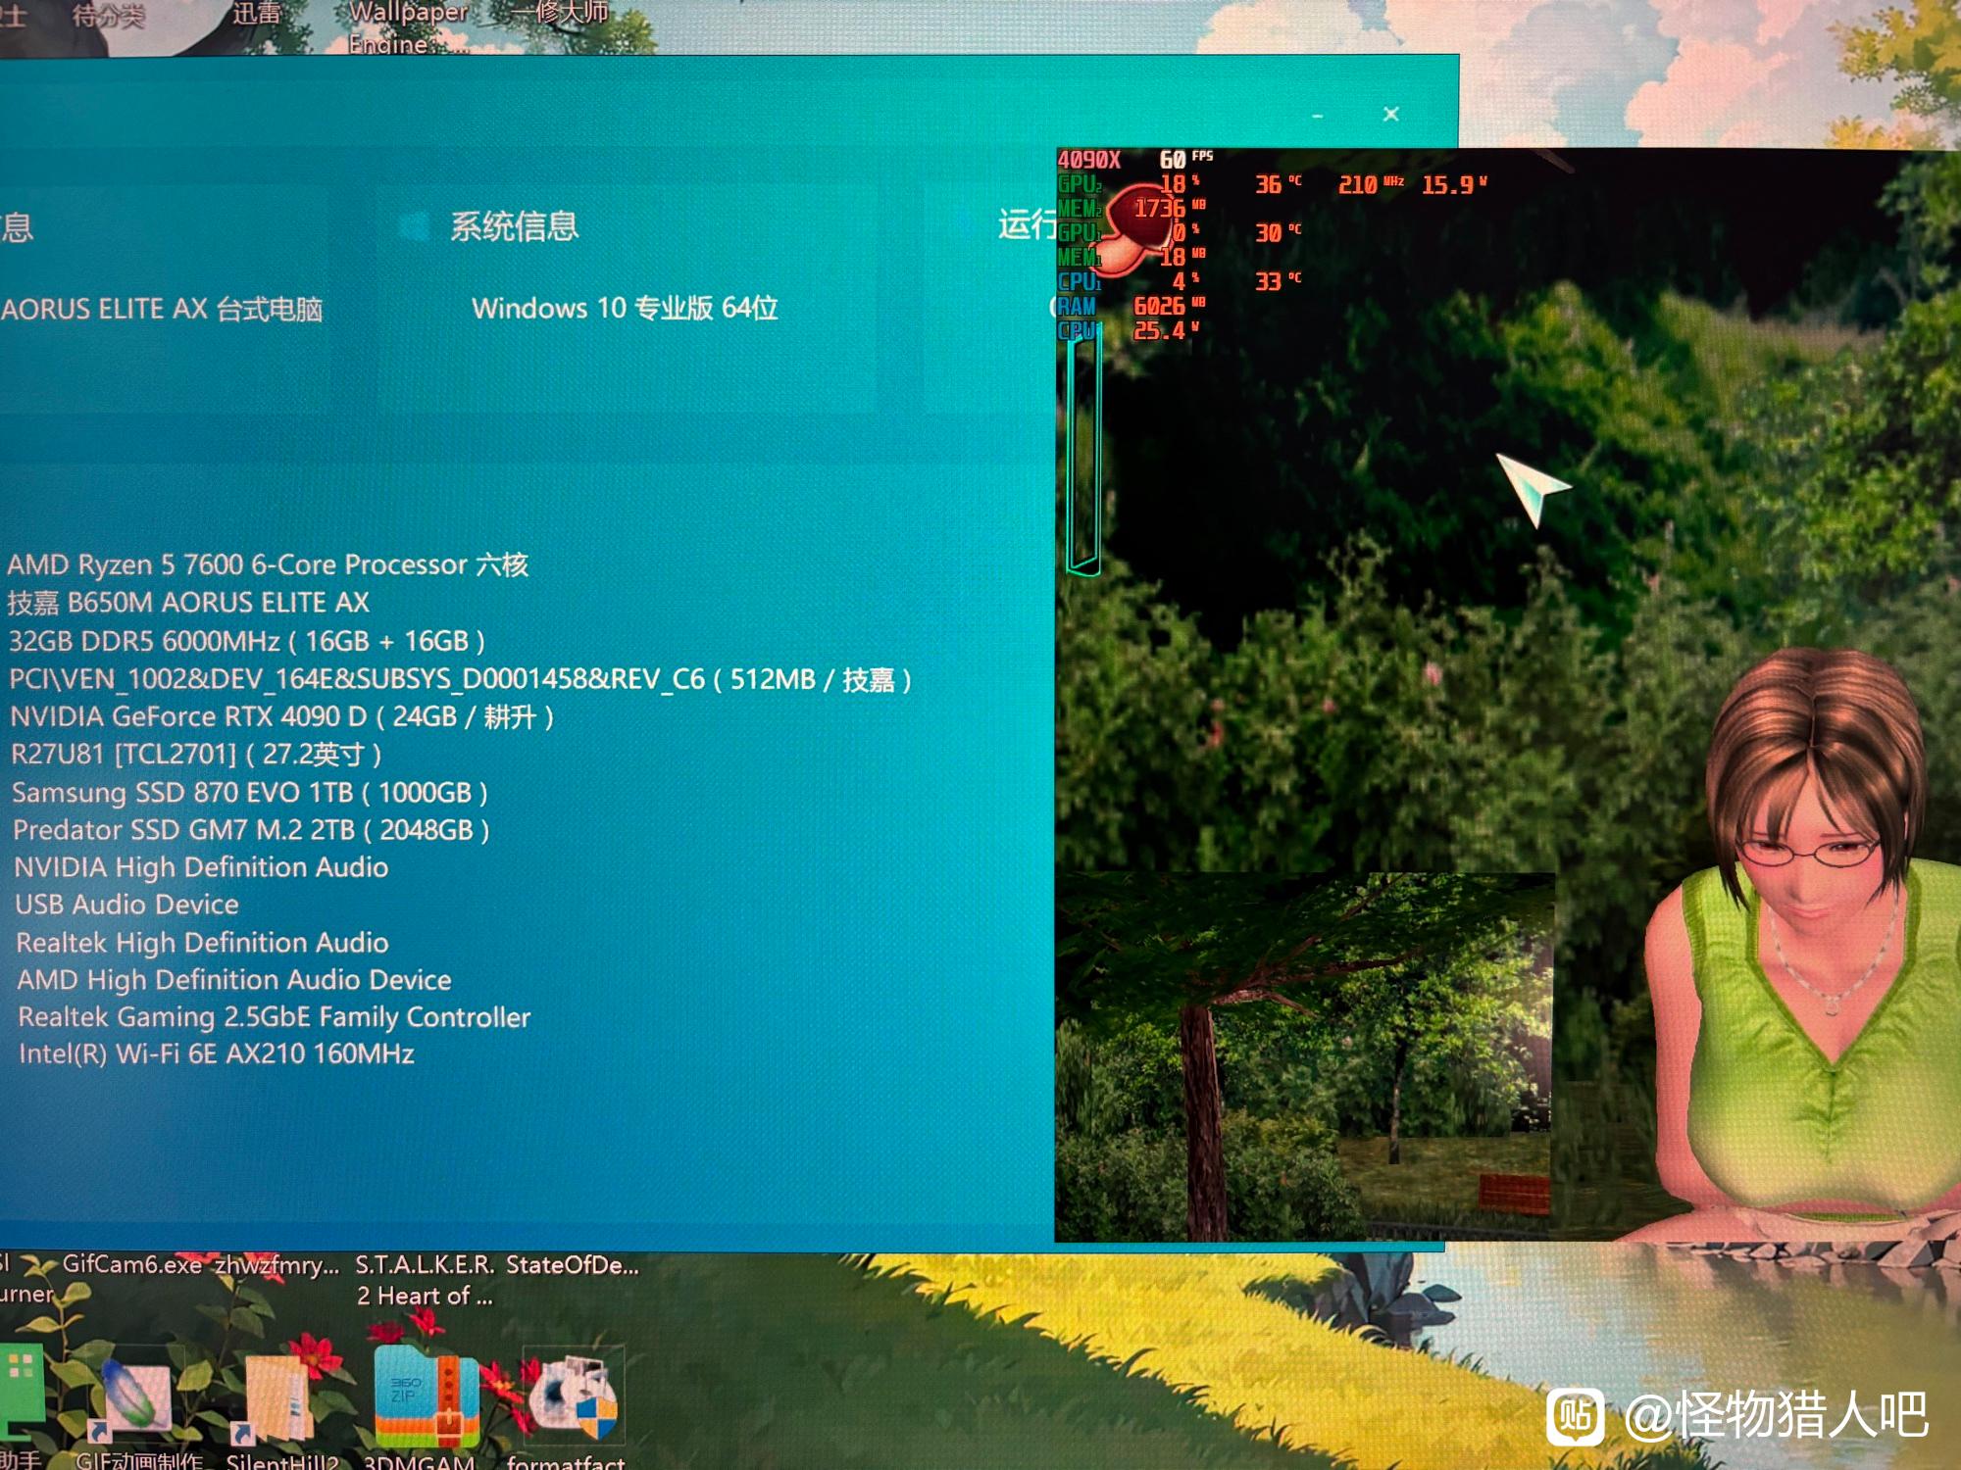
Task: Select the GifCam6.exe desktop label
Action: click(131, 1264)
